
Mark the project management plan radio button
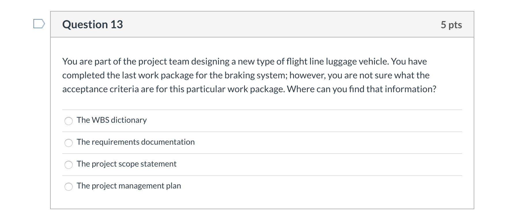click(69, 187)
